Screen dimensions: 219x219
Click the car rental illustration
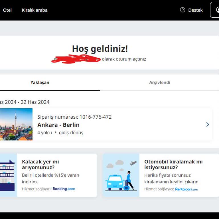[x=121, y=175]
